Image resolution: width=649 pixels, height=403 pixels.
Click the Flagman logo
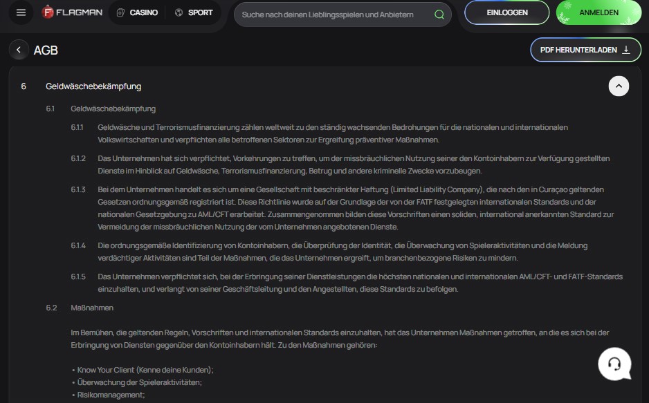coord(71,13)
